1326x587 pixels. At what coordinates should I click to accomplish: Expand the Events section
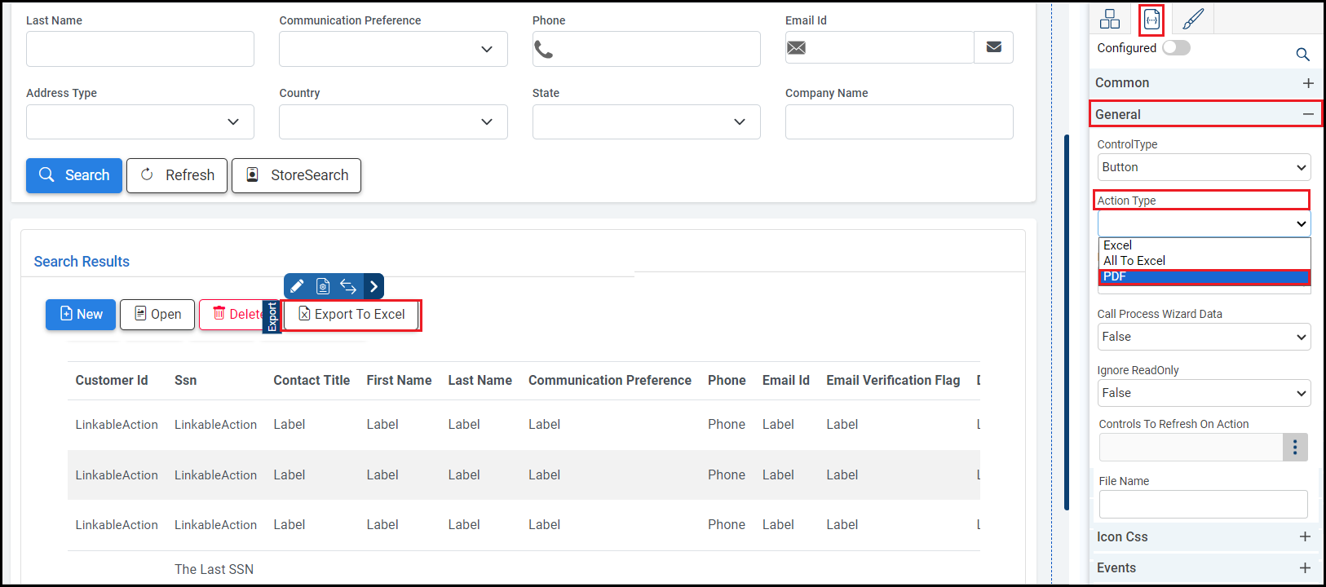[1305, 567]
